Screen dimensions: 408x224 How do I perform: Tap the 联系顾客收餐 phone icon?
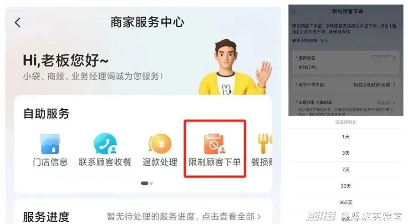point(105,144)
